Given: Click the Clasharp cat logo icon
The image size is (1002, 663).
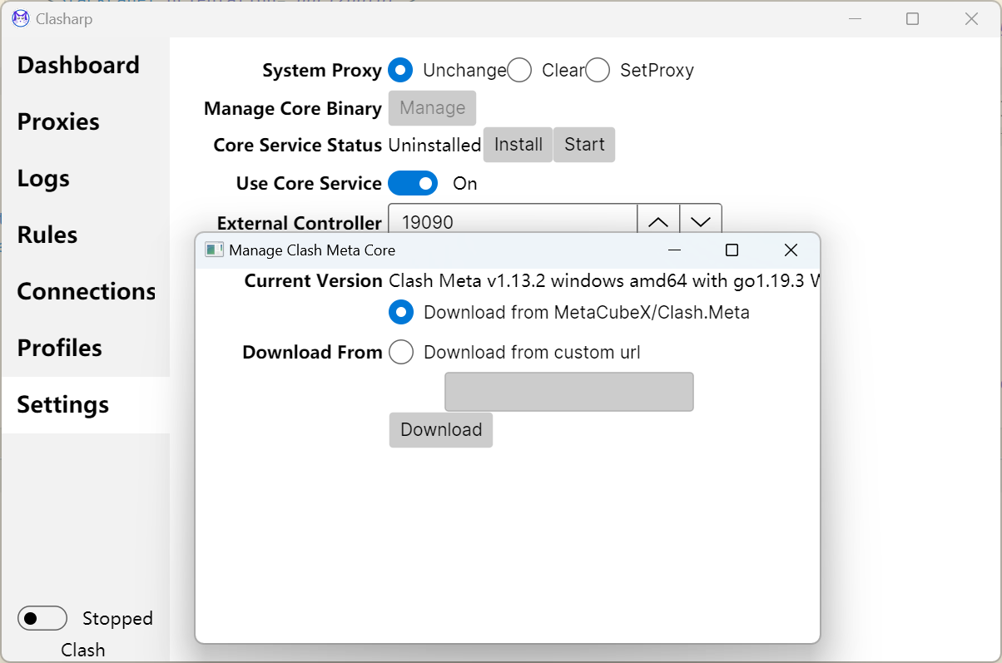Looking at the screenshot, I should coord(21,18).
